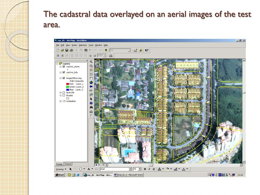Click the map horizontal scrollbar right arrow
This screenshot has width=260, height=195.
241,165
